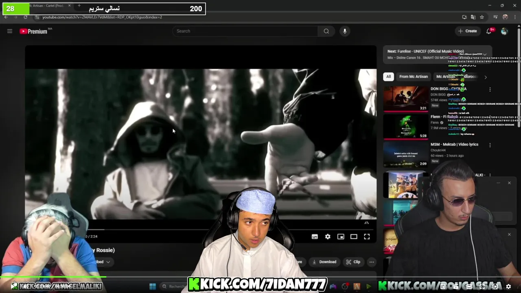Viewport: 521px width, 293px height.
Task: Go to YouTube Premium home logo
Action: (33, 31)
